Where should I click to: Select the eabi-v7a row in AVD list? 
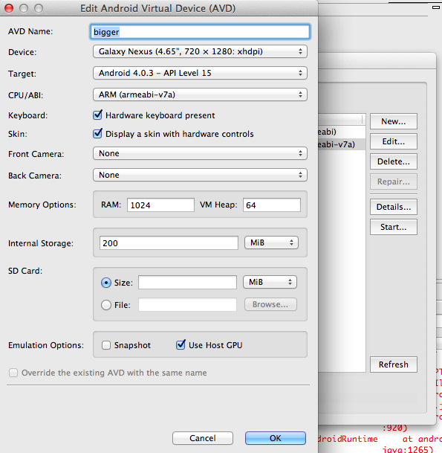(342, 144)
